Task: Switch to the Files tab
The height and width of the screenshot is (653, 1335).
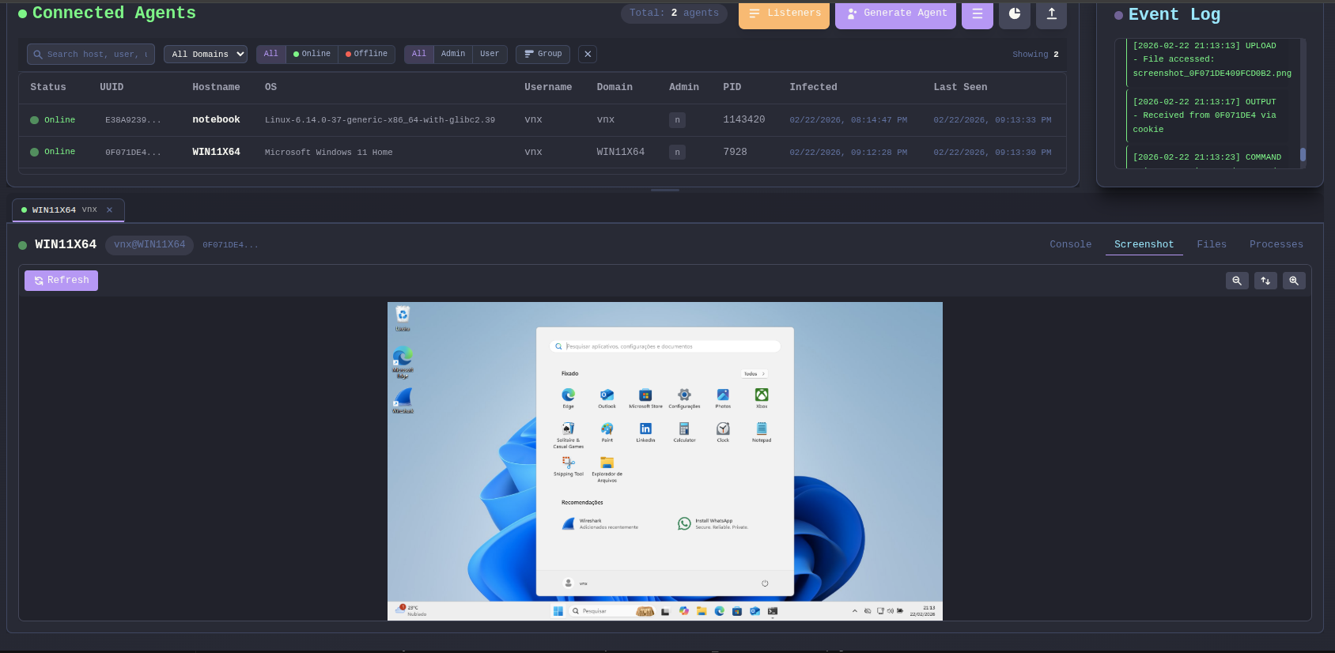Action: pyautogui.click(x=1212, y=244)
